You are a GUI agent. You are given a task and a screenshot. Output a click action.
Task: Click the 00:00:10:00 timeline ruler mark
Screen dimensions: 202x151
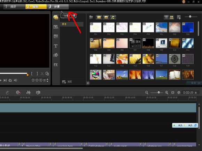(88, 98)
